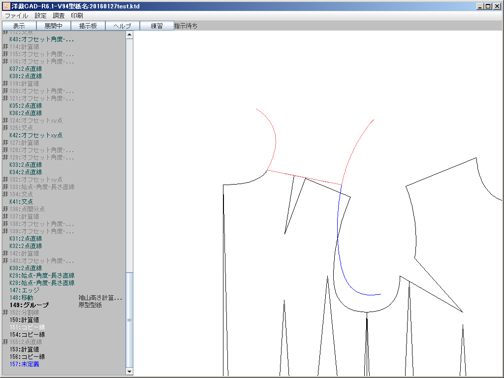Open the 指示板 button
The width and height of the screenshot is (504, 378).
pyautogui.click(x=88, y=26)
